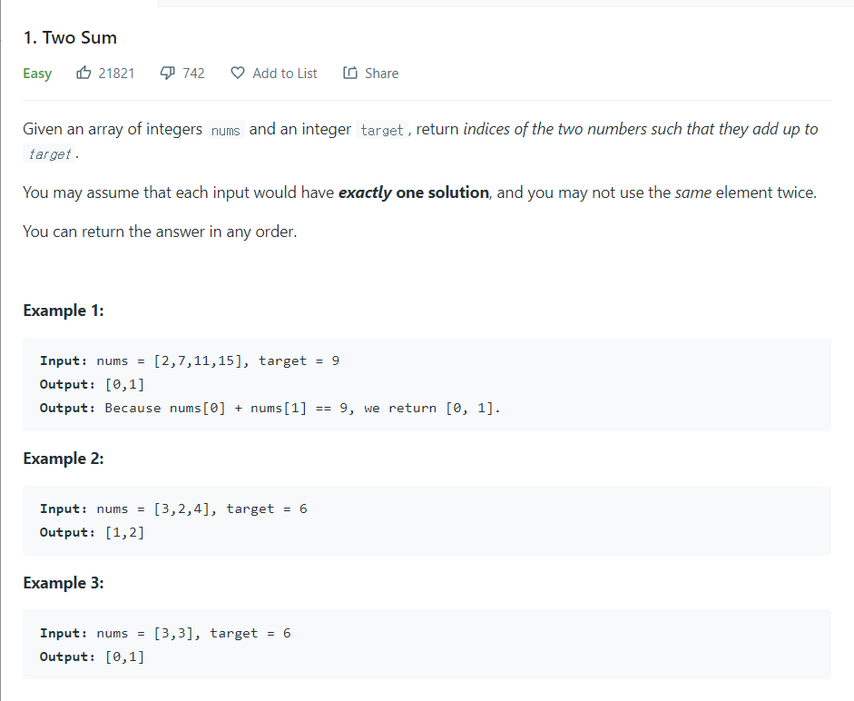The image size is (854, 701).
Task: Click the Easy difficulty label
Action: coord(37,73)
